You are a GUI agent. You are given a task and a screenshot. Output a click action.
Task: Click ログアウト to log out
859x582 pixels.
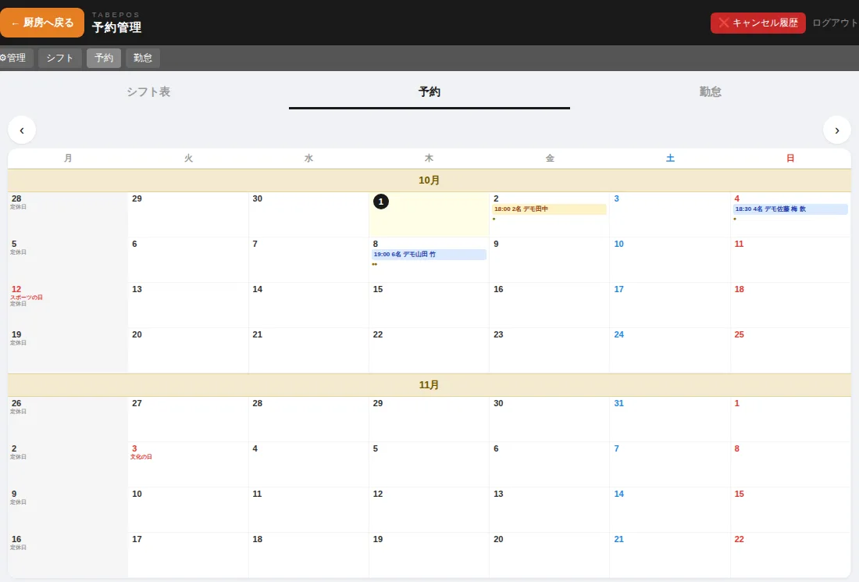tap(834, 23)
